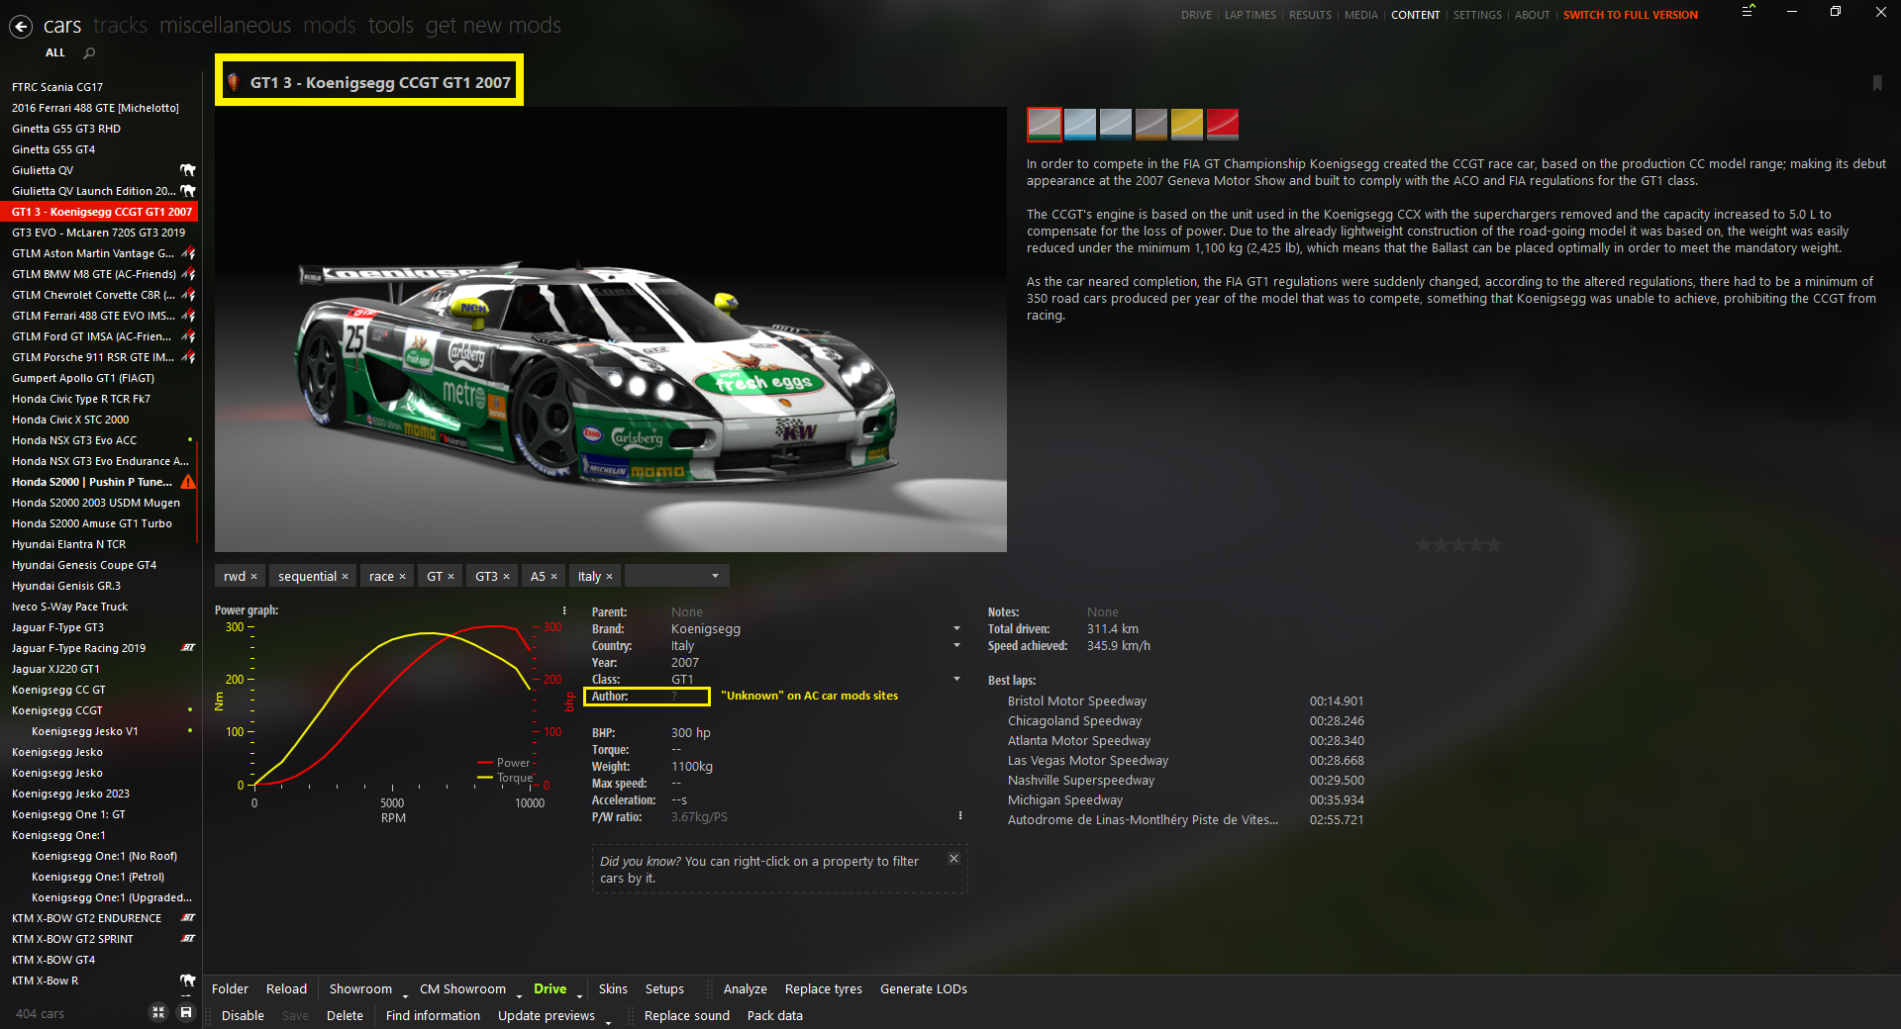Viewport: 1901px width, 1029px height.
Task: Click the horse icon beside Giulietta QV
Action: click(x=188, y=170)
